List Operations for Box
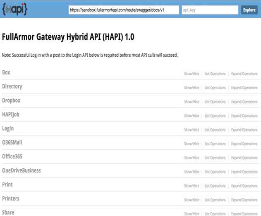This screenshot has width=261, height=216. 215,74
